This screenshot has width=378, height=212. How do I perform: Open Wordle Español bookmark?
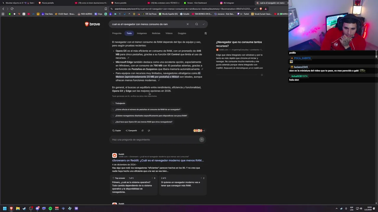[168, 14]
